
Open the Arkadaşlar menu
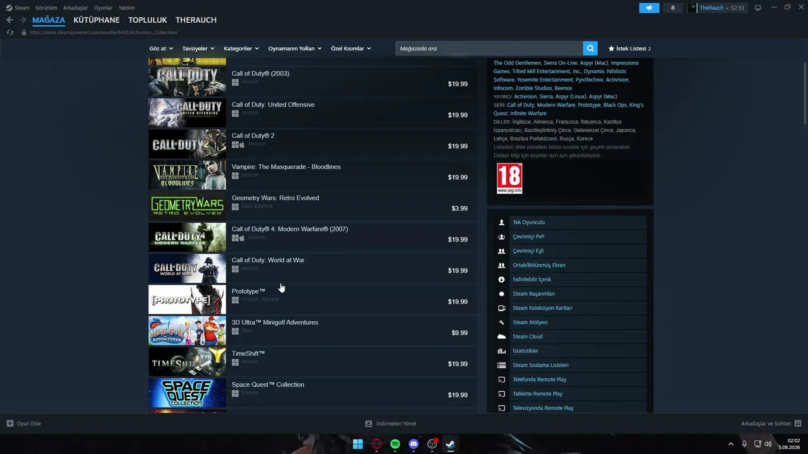point(76,8)
